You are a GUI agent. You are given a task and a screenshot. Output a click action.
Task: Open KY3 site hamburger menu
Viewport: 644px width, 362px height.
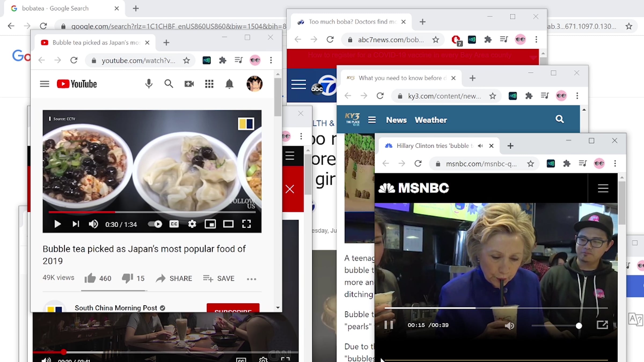[372, 120]
